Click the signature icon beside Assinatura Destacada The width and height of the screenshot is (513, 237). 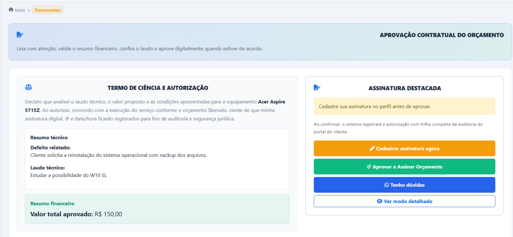pos(317,87)
